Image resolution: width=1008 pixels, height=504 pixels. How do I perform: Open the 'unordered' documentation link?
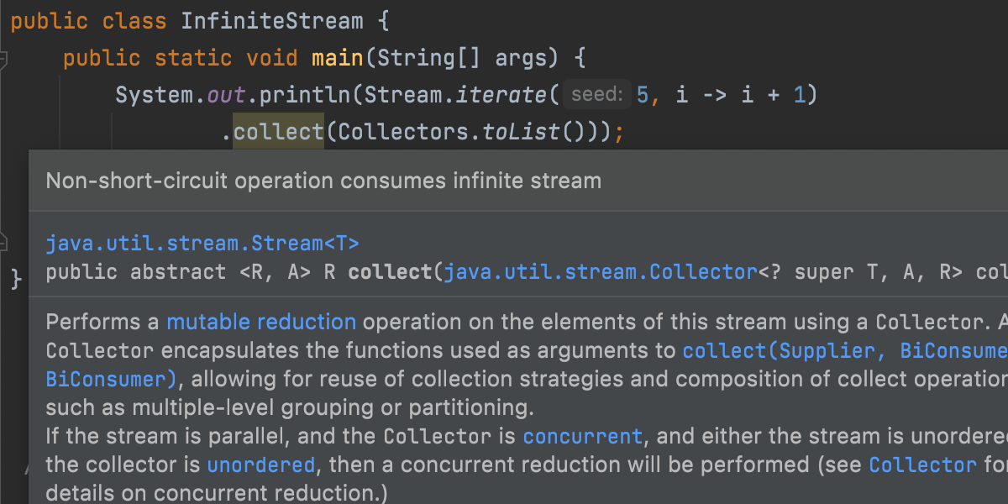[x=260, y=465]
